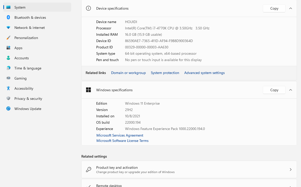
Task: Click the Device ID value 86590AE7
Action: [159, 41]
